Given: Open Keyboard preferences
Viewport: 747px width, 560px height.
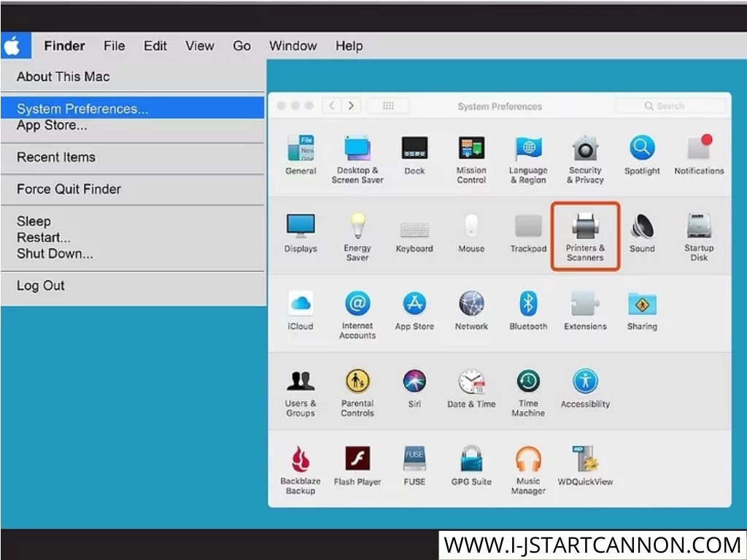Looking at the screenshot, I should (414, 237).
